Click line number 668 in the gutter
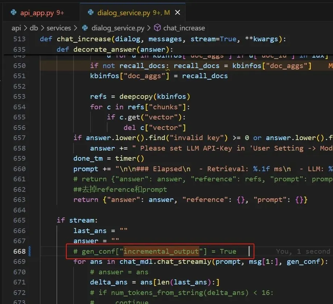Viewport: 333px width, 304px height. (x=19, y=252)
